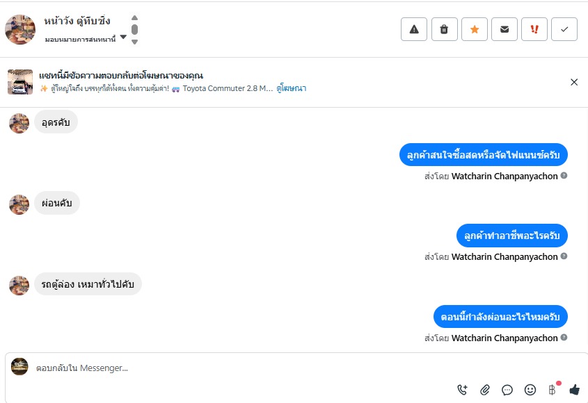Click the 'ตอบกลับใน Messenger' reply field

209,368
